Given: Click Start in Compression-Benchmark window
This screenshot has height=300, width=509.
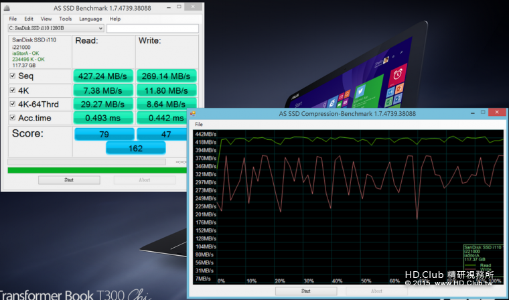Looking at the screenshot, I should (x=306, y=291).
